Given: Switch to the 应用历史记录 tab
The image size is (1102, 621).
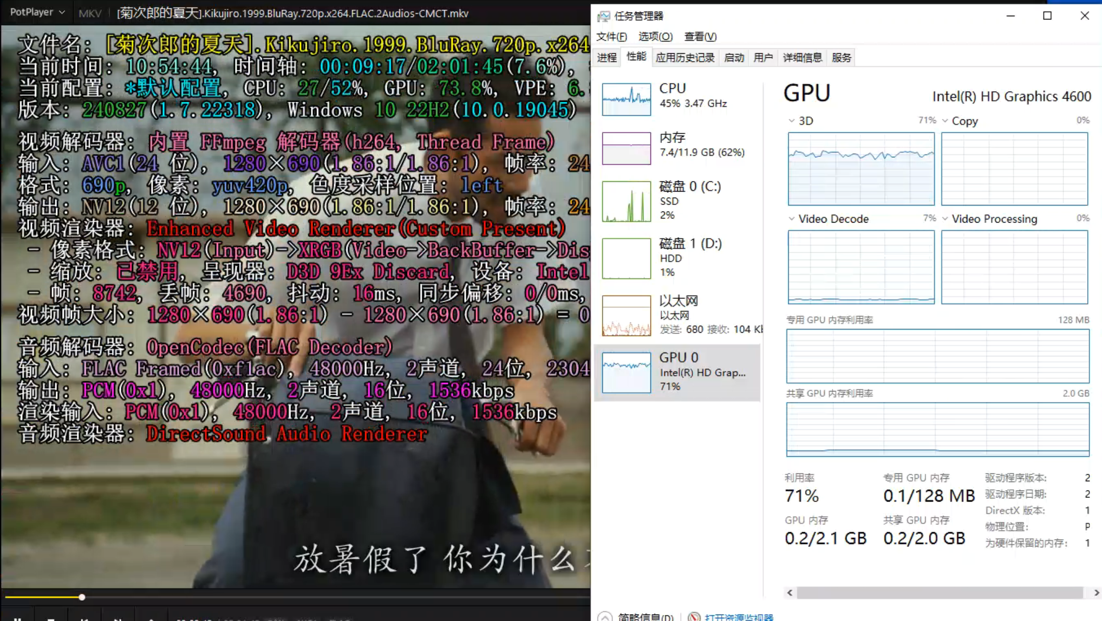Looking at the screenshot, I should [x=685, y=57].
